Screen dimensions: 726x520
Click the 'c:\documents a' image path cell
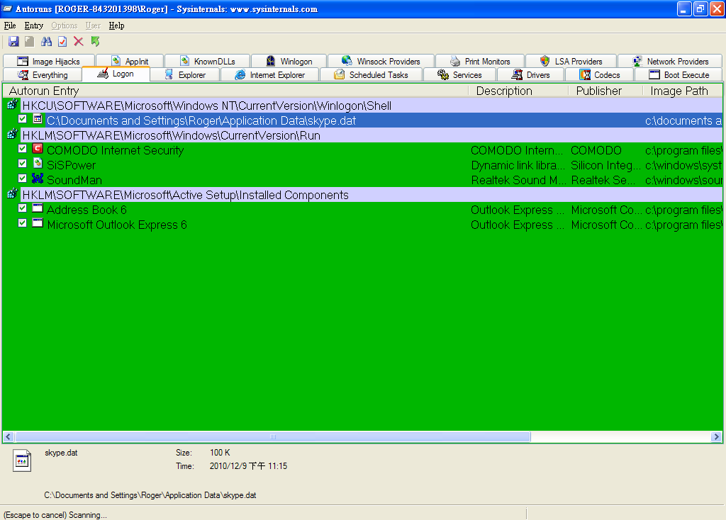pyautogui.click(x=683, y=120)
